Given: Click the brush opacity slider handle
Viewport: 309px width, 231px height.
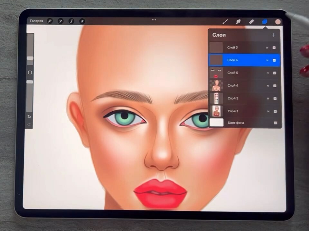Looking at the screenshot, I should [x=30, y=82].
